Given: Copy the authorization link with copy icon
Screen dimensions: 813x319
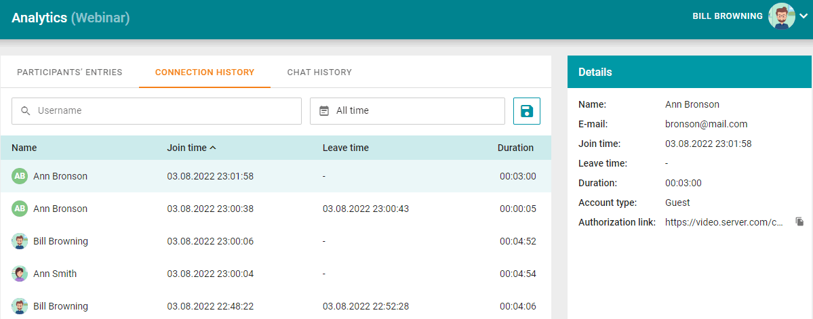Looking at the screenshot, I should (x=799, y=222).
